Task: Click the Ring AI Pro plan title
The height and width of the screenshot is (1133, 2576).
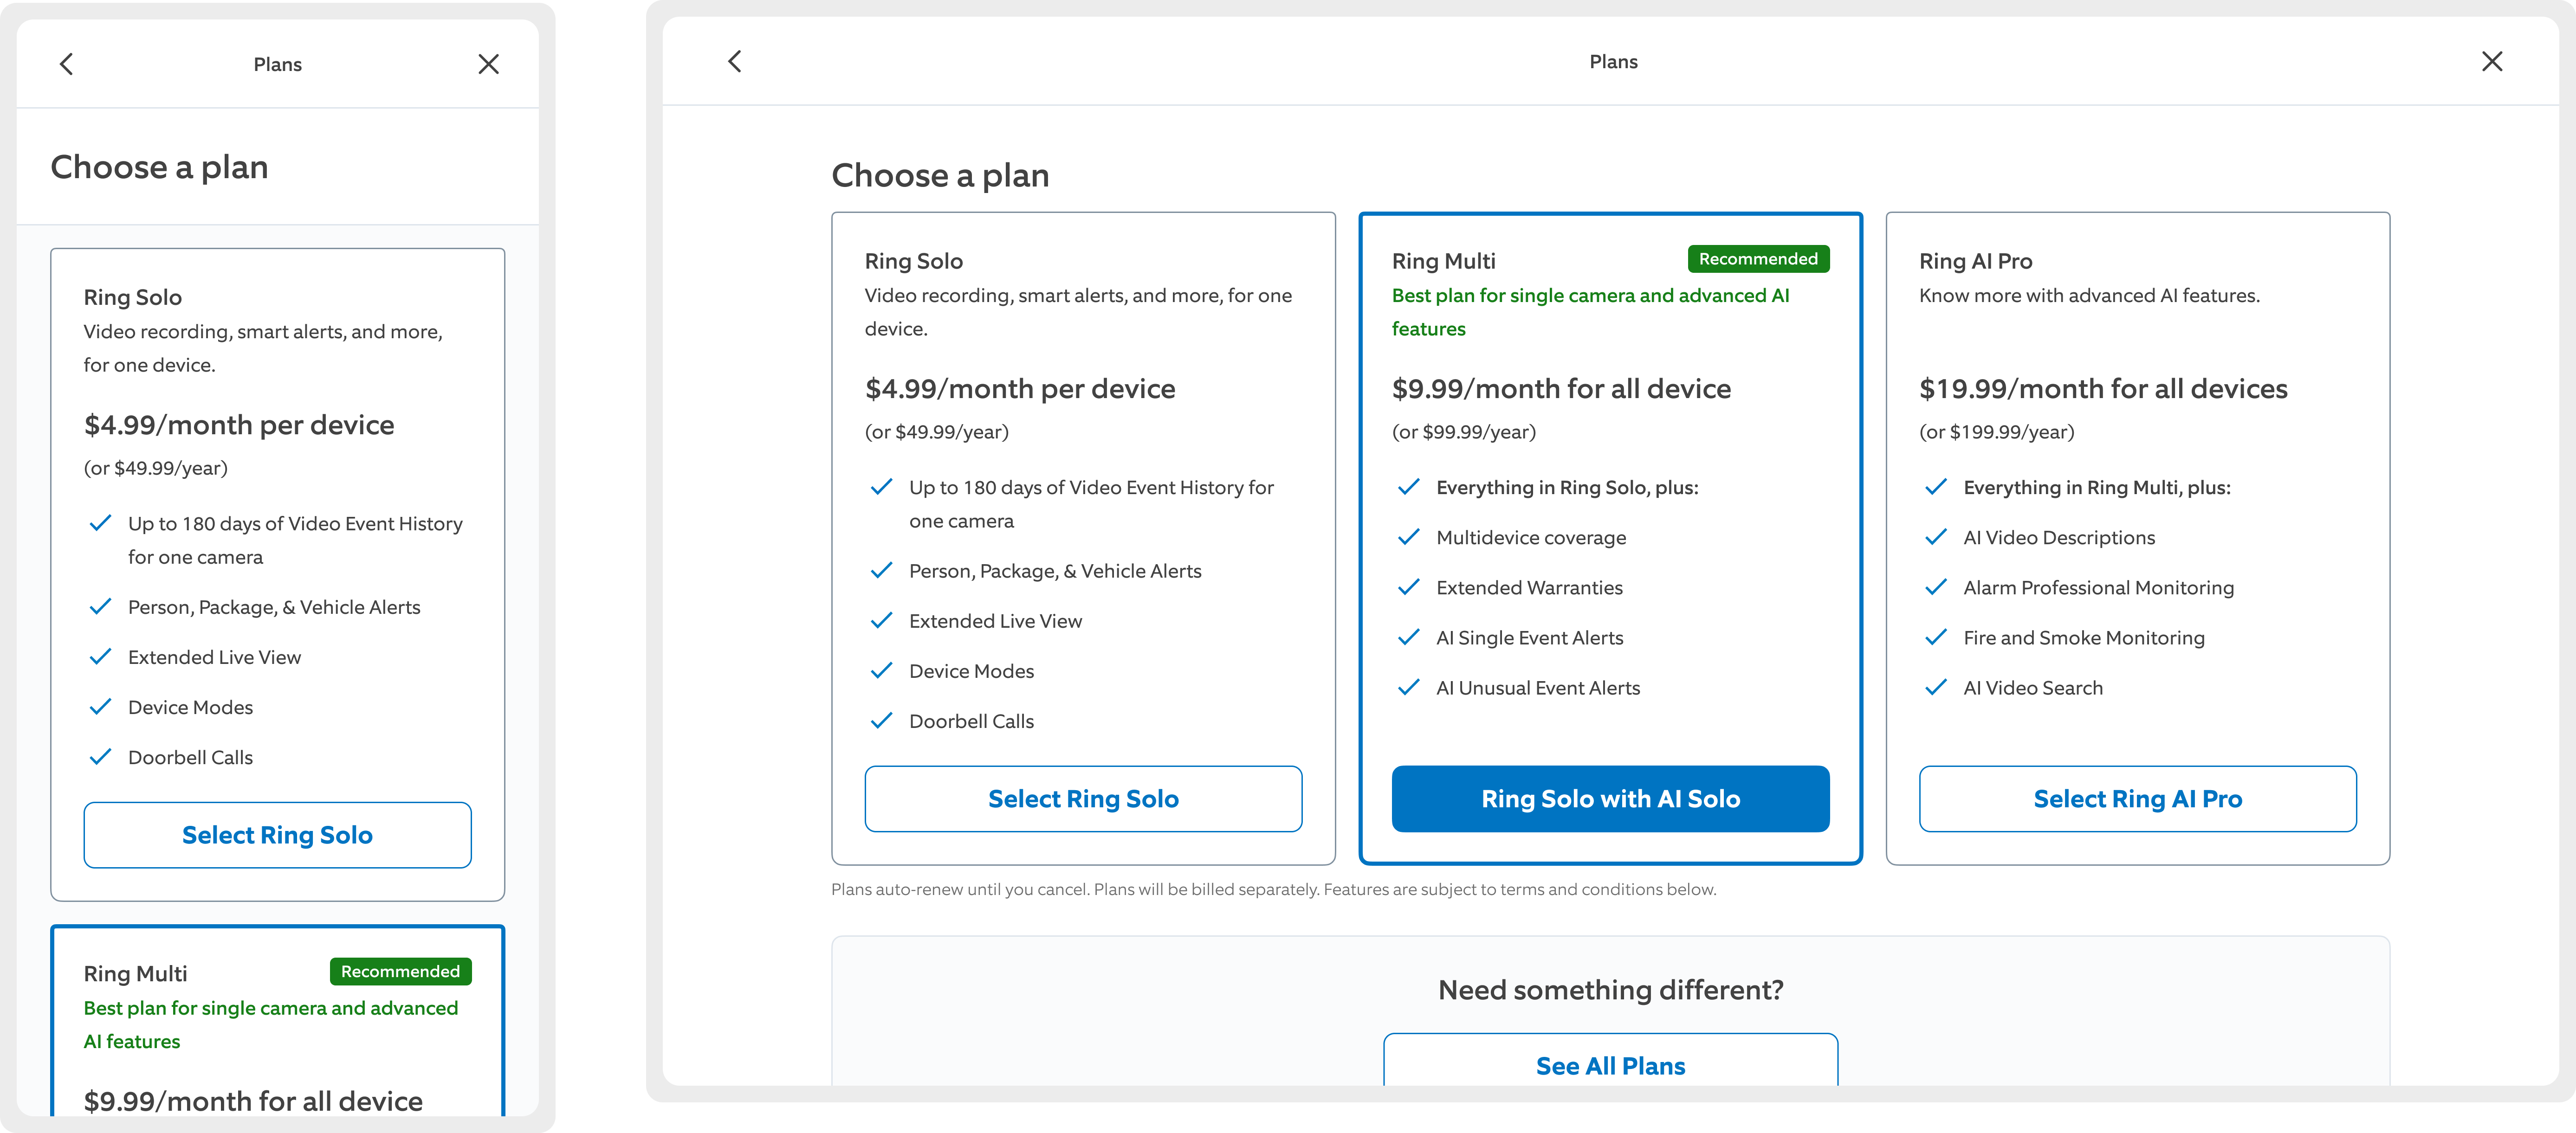Action: tap(1975, 261)
